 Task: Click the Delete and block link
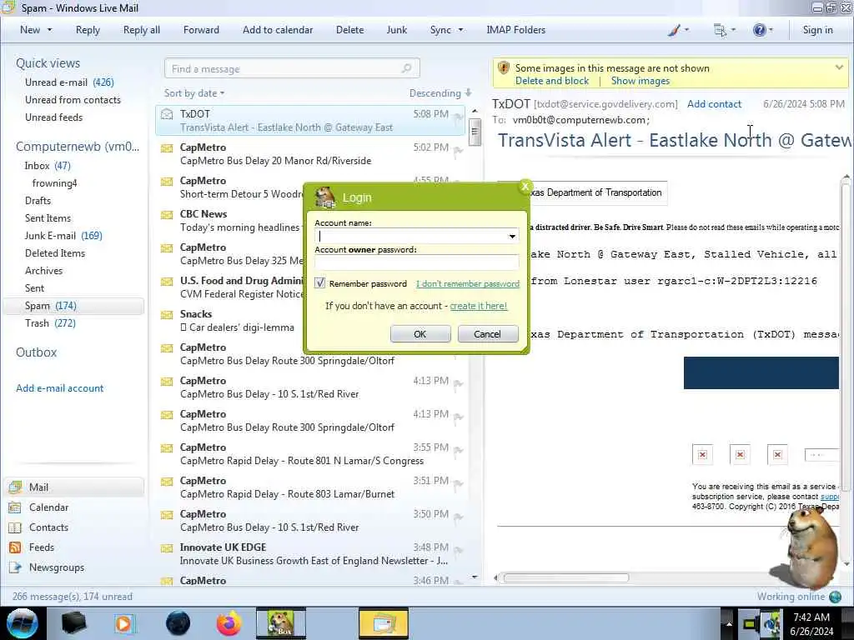click(552, 81)
